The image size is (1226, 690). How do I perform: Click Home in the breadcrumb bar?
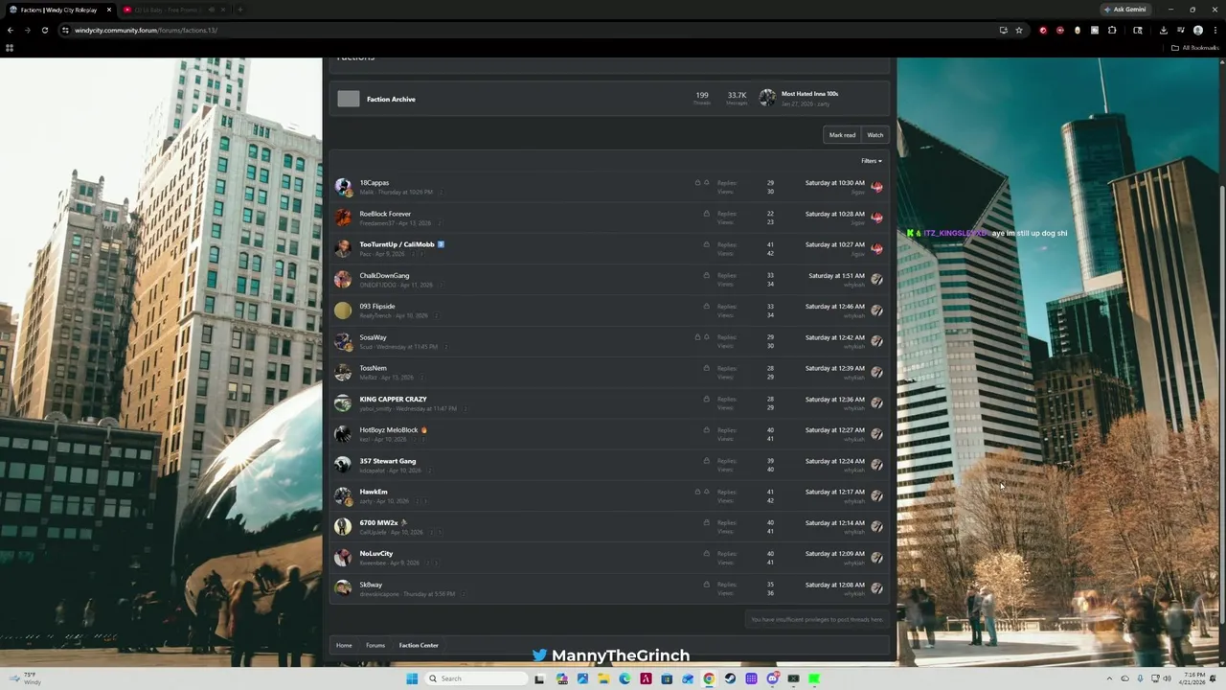[x=344, y=645]
